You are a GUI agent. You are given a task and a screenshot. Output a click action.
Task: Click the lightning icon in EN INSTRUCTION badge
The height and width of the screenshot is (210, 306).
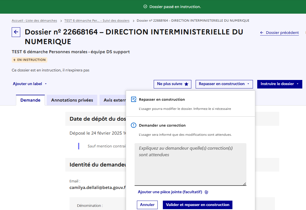click(x=15, y=60)
